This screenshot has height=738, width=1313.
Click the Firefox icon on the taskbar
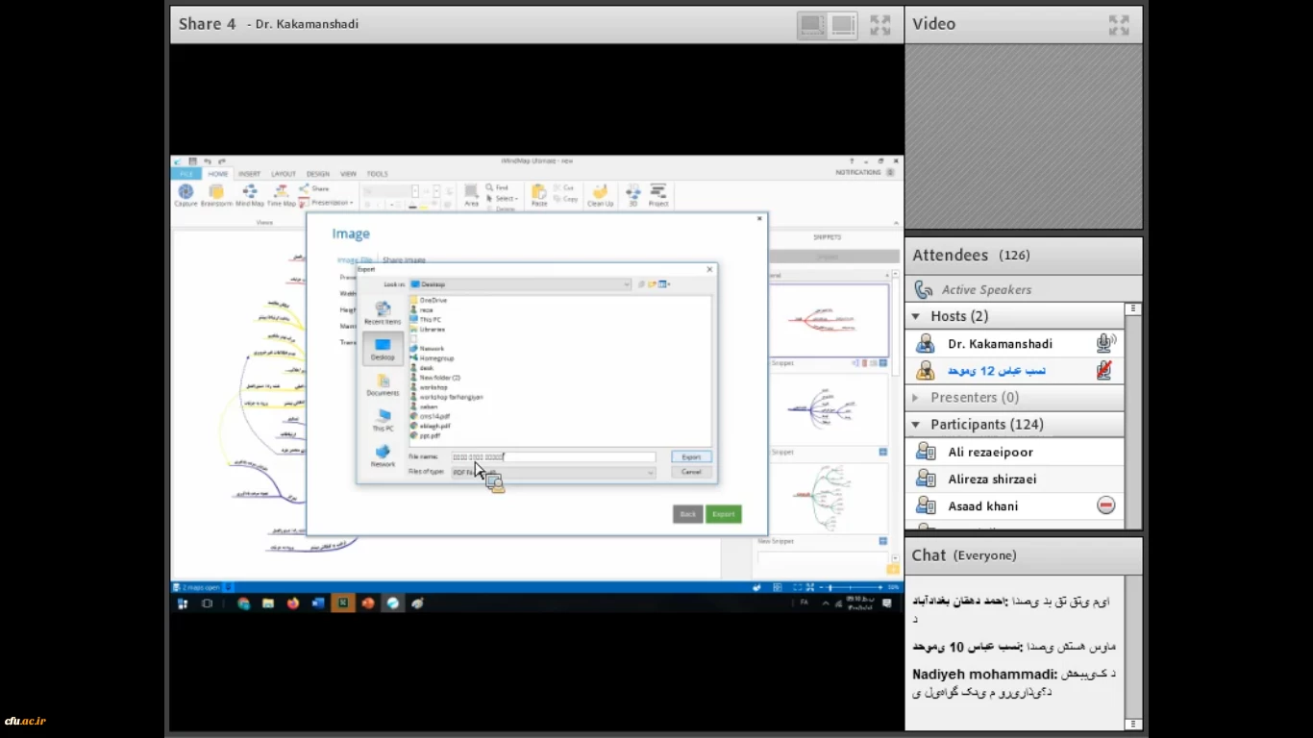[x=293, y=603]
